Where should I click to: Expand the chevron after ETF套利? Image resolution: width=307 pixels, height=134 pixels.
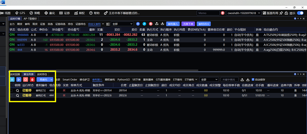pyautogui.click(x=196, y=80)
